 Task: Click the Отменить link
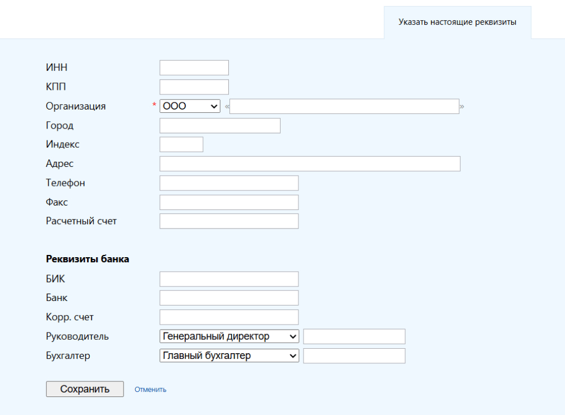point(150,389)
